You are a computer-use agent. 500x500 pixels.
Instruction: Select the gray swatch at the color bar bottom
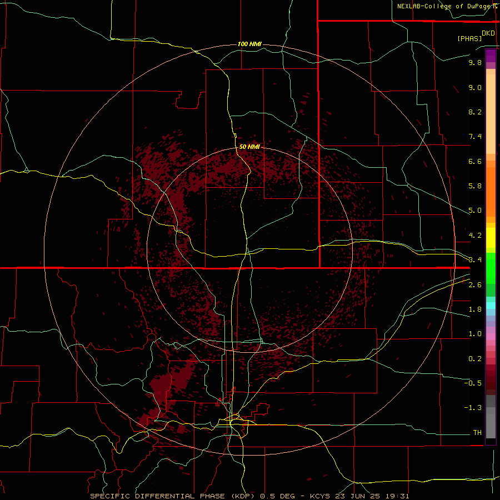click(x=491, y=426)
